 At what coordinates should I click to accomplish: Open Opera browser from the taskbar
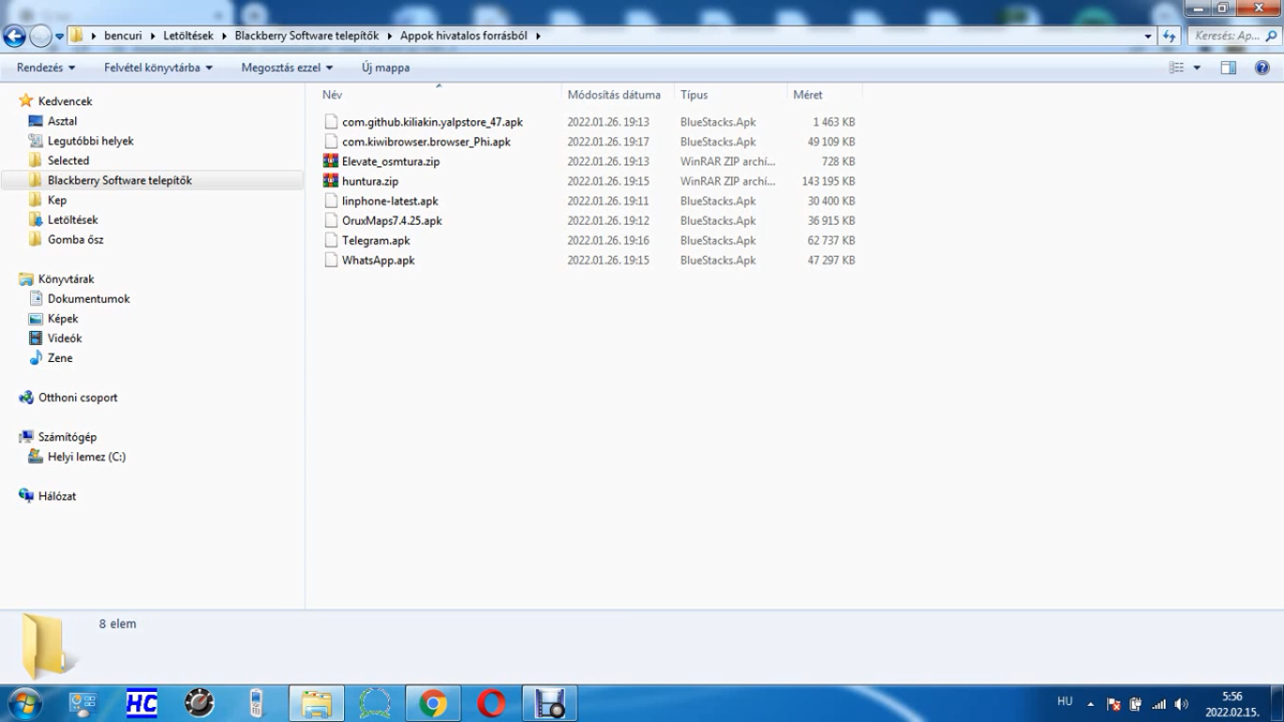(x=491, y=703)
